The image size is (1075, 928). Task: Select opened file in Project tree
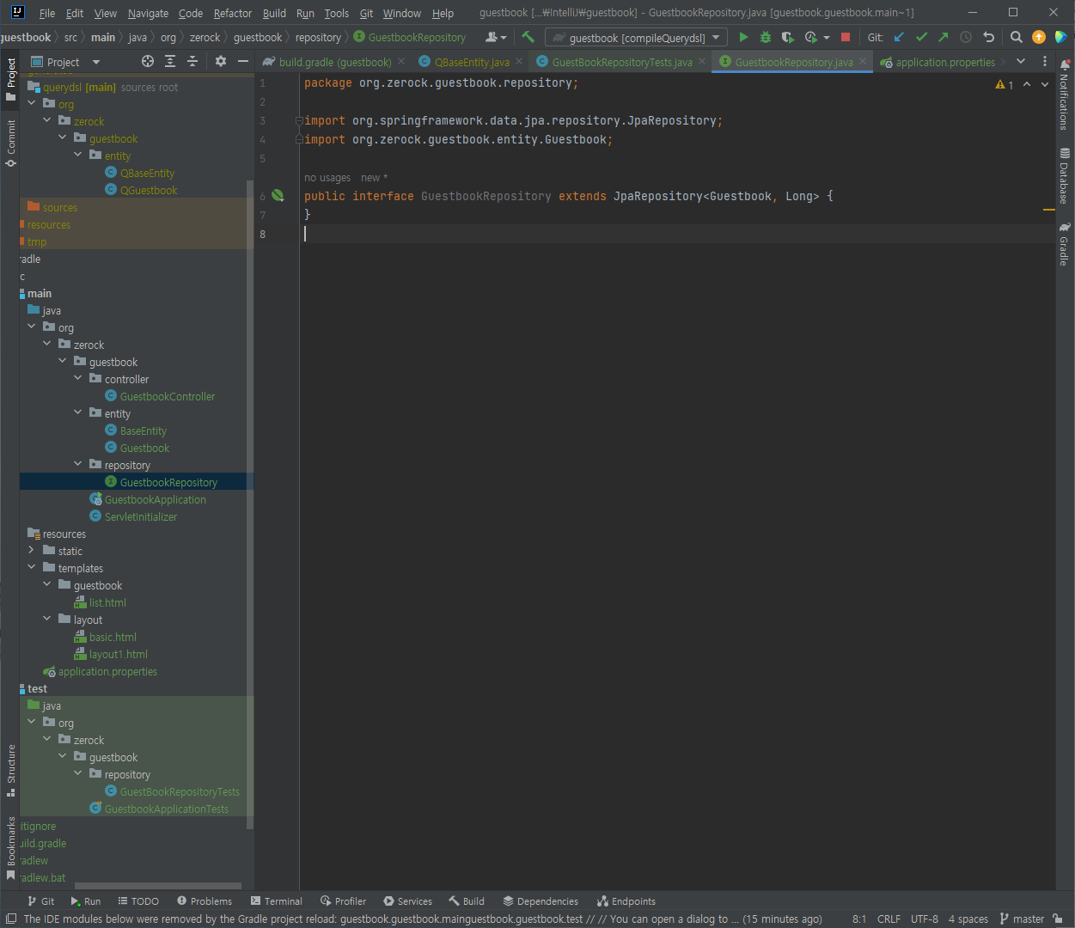click(148, 61)
